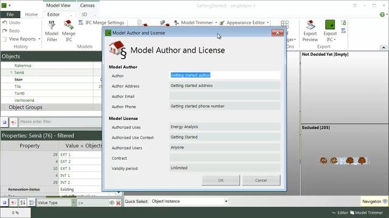
Task: Collapse the ribbon with the arrow button
Action: pos(384,47)
